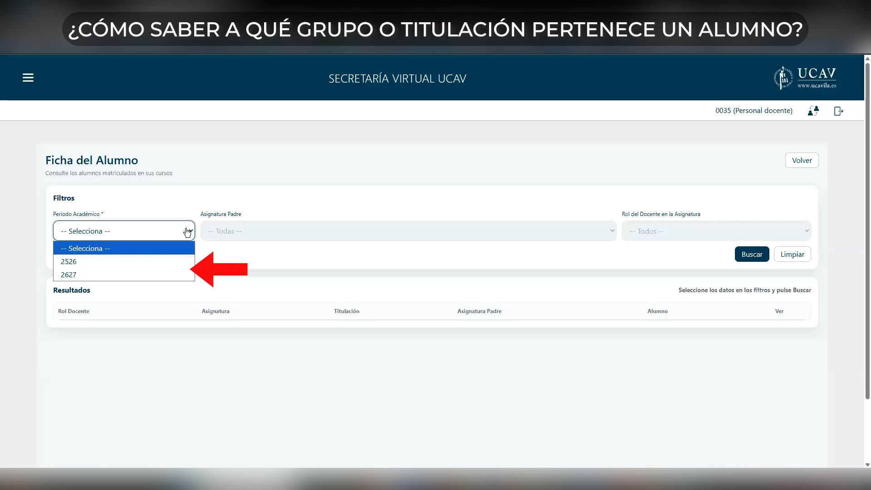Click the 'Alumno' column header
This screenshot has height=490, width=871.
(657, 311)
